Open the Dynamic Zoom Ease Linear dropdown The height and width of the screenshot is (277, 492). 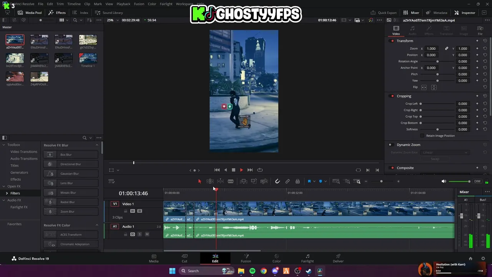(445, 152)
